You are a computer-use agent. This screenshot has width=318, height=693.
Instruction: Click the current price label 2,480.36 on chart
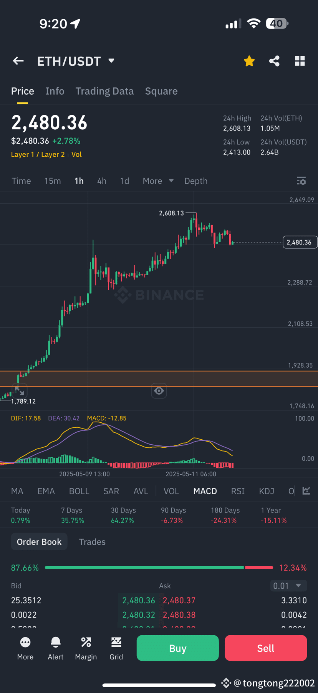pyautogui.click(x=300, y=242)
